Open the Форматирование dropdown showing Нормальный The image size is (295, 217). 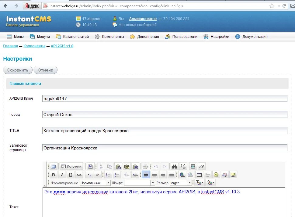[95, 183]
